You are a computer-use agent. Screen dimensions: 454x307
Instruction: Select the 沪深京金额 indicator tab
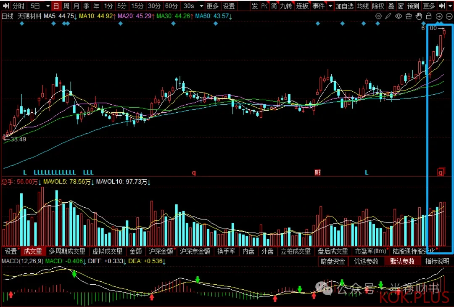[x=195, y=251]
